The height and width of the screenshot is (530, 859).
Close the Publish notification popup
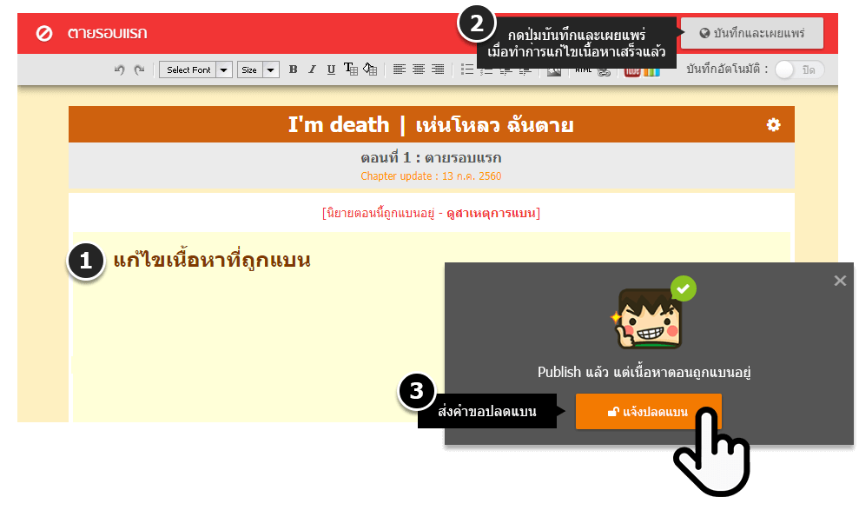pyautogui.click(x=839, y=281)
